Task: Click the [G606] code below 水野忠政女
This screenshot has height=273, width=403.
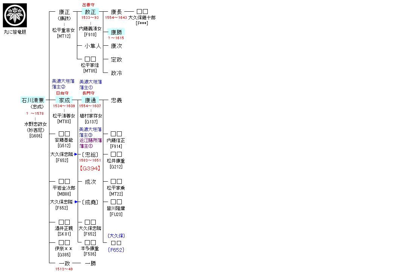Action: click(x=35, y=136)
